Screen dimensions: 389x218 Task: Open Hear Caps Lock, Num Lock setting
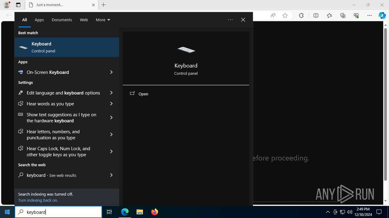(60, 151)
